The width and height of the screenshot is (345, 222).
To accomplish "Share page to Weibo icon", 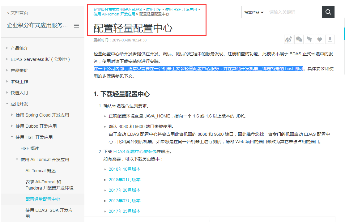I will click(289, 39).
